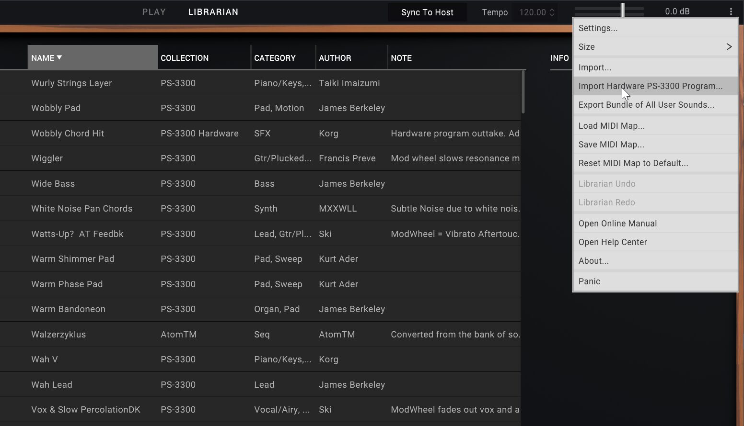Switch to the PLAY tab
The image size is (744, 426).
pyautogui.click(x=154, y=12)
